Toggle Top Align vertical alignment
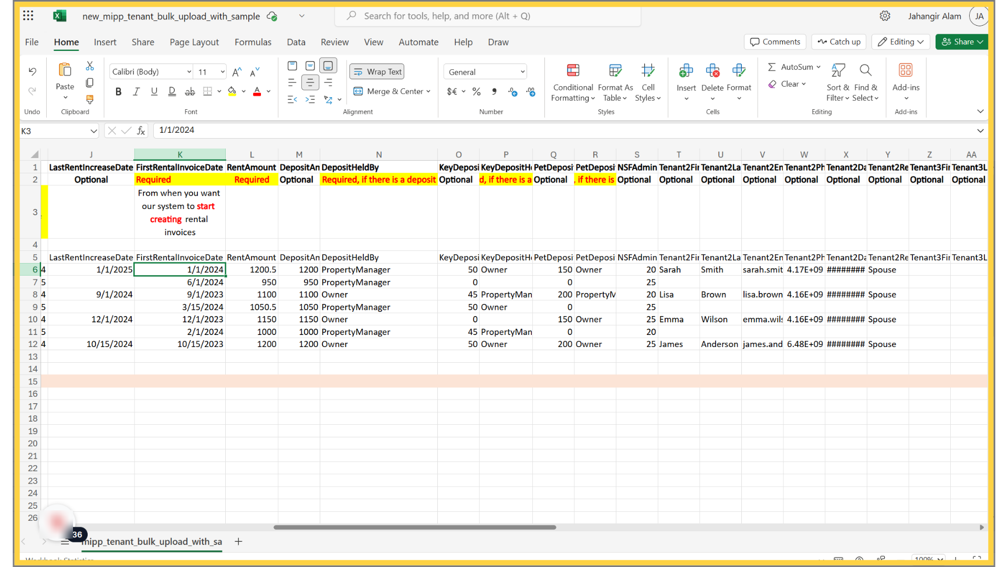 click(x=292, y=66)
